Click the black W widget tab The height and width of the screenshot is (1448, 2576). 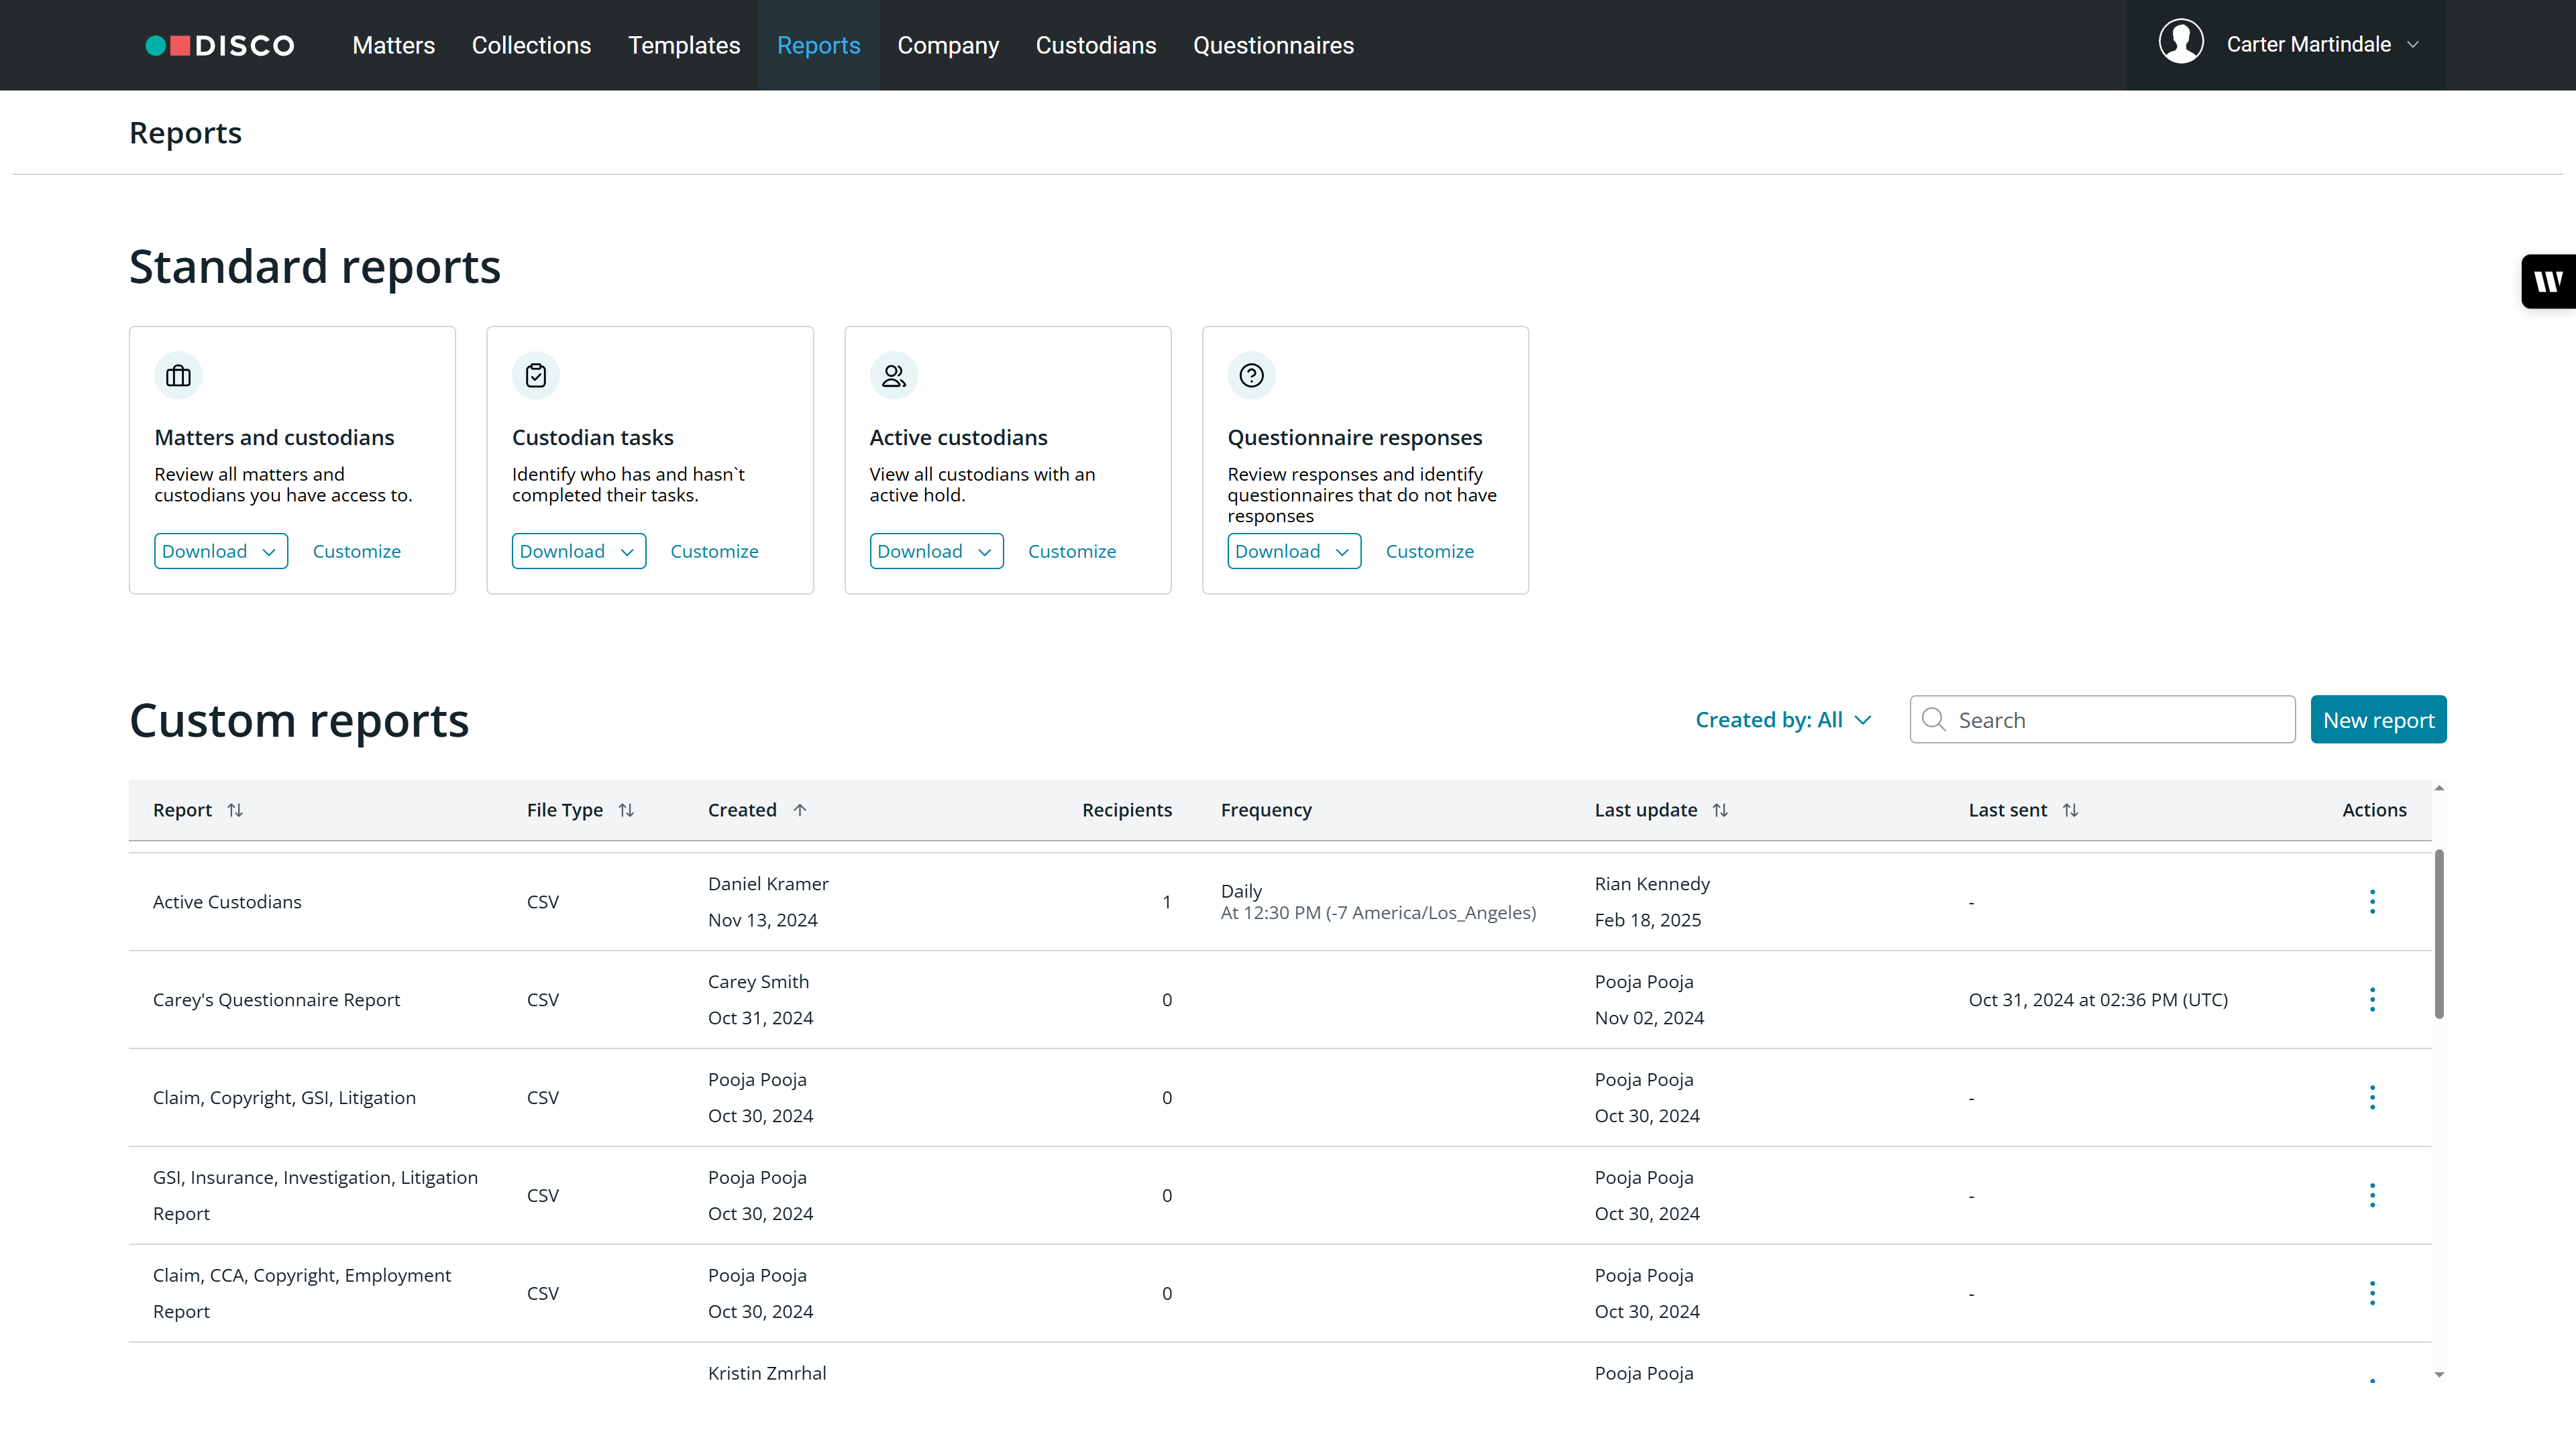pyautogui.click(x=2548, y=282)
